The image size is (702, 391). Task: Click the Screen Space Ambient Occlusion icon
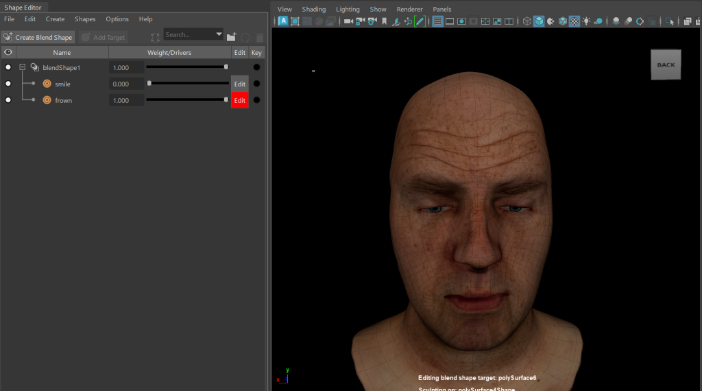[x=616, y=21]
